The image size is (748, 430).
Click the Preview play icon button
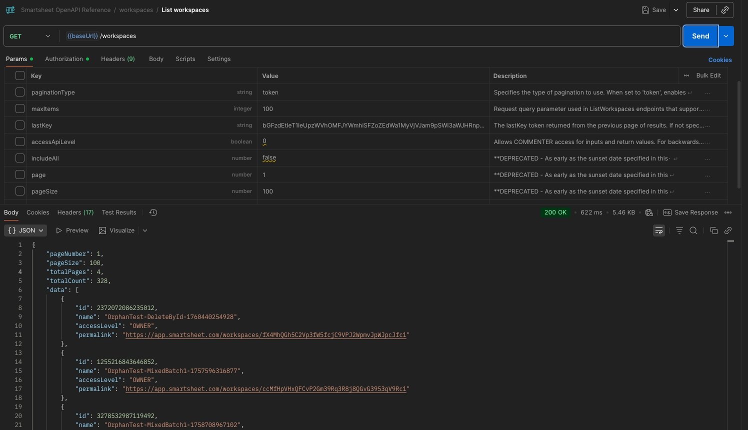coord(72,230)
